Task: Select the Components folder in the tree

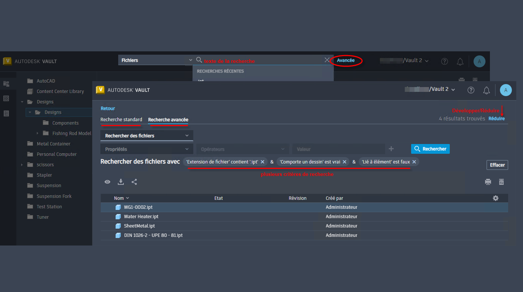Action: click(65, 123)
